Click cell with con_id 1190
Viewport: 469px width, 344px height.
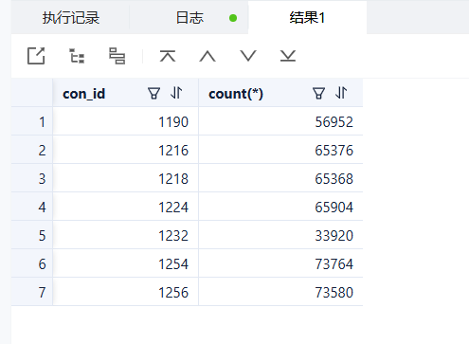pyautogui.click(x=125, y=121)
